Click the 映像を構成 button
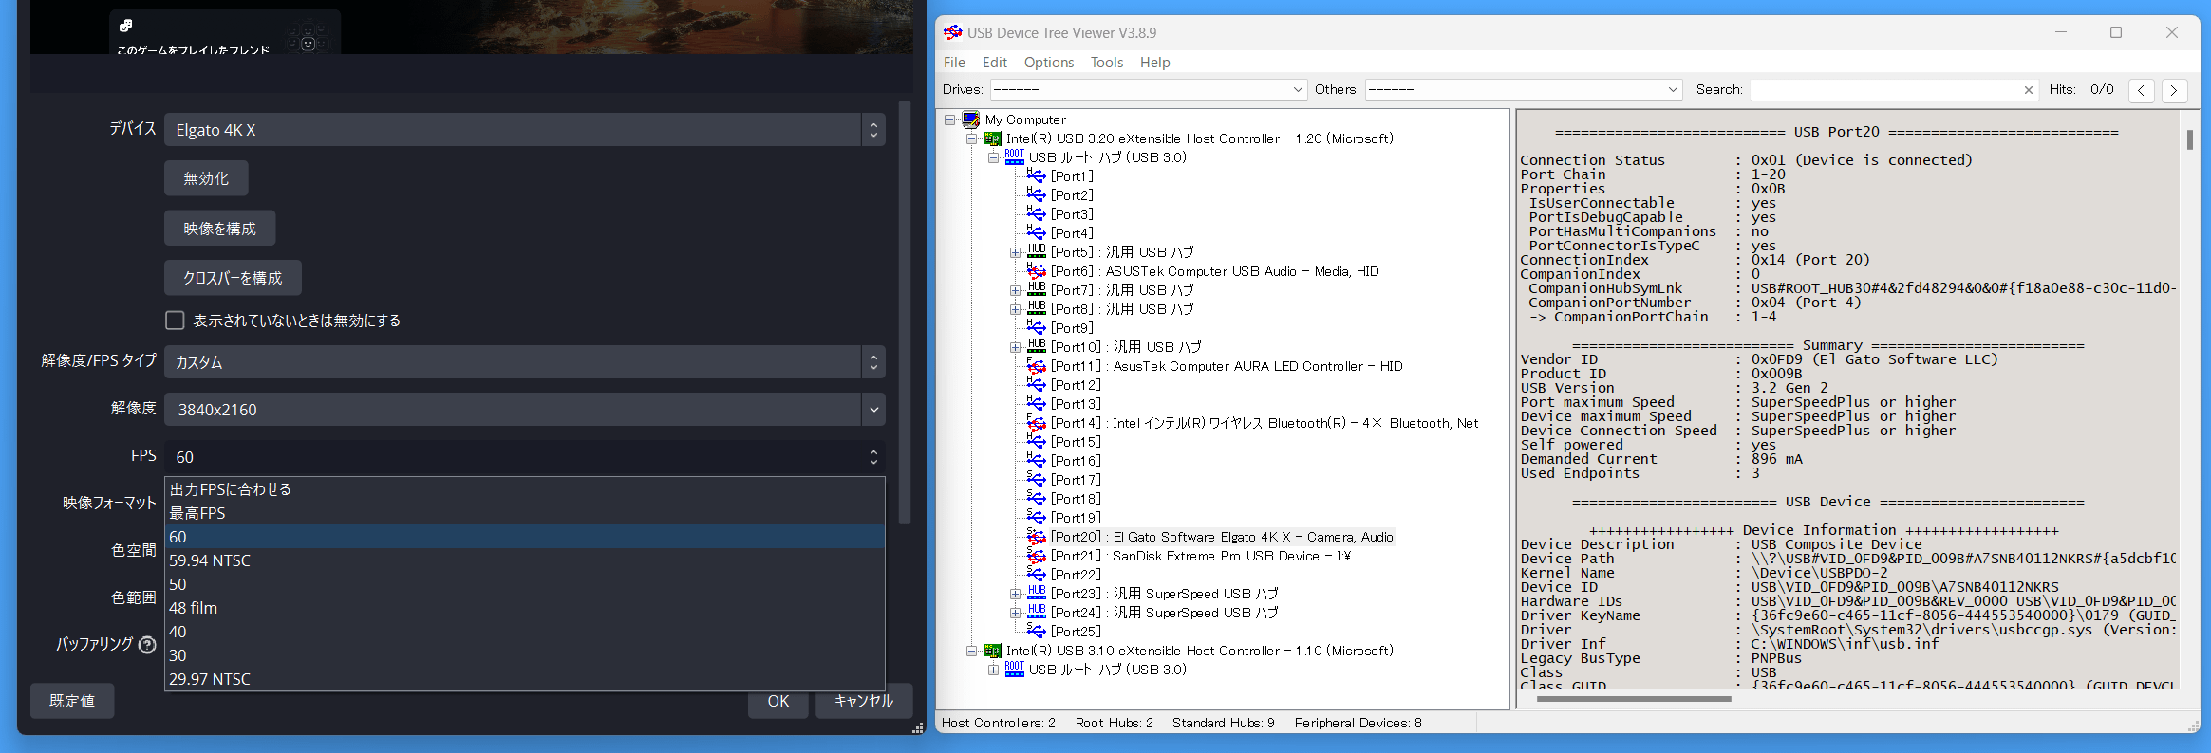 219,229
